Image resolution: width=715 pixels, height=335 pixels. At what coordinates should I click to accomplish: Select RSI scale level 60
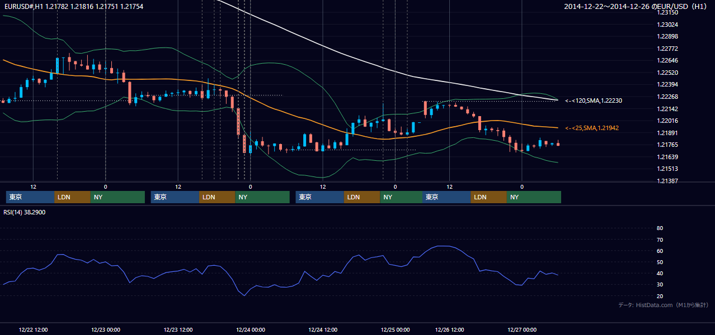pos(660,251)
